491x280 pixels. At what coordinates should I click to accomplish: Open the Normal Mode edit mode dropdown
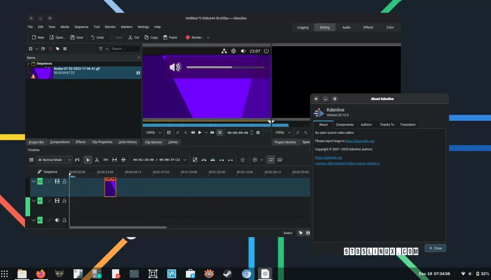point(54,160)
